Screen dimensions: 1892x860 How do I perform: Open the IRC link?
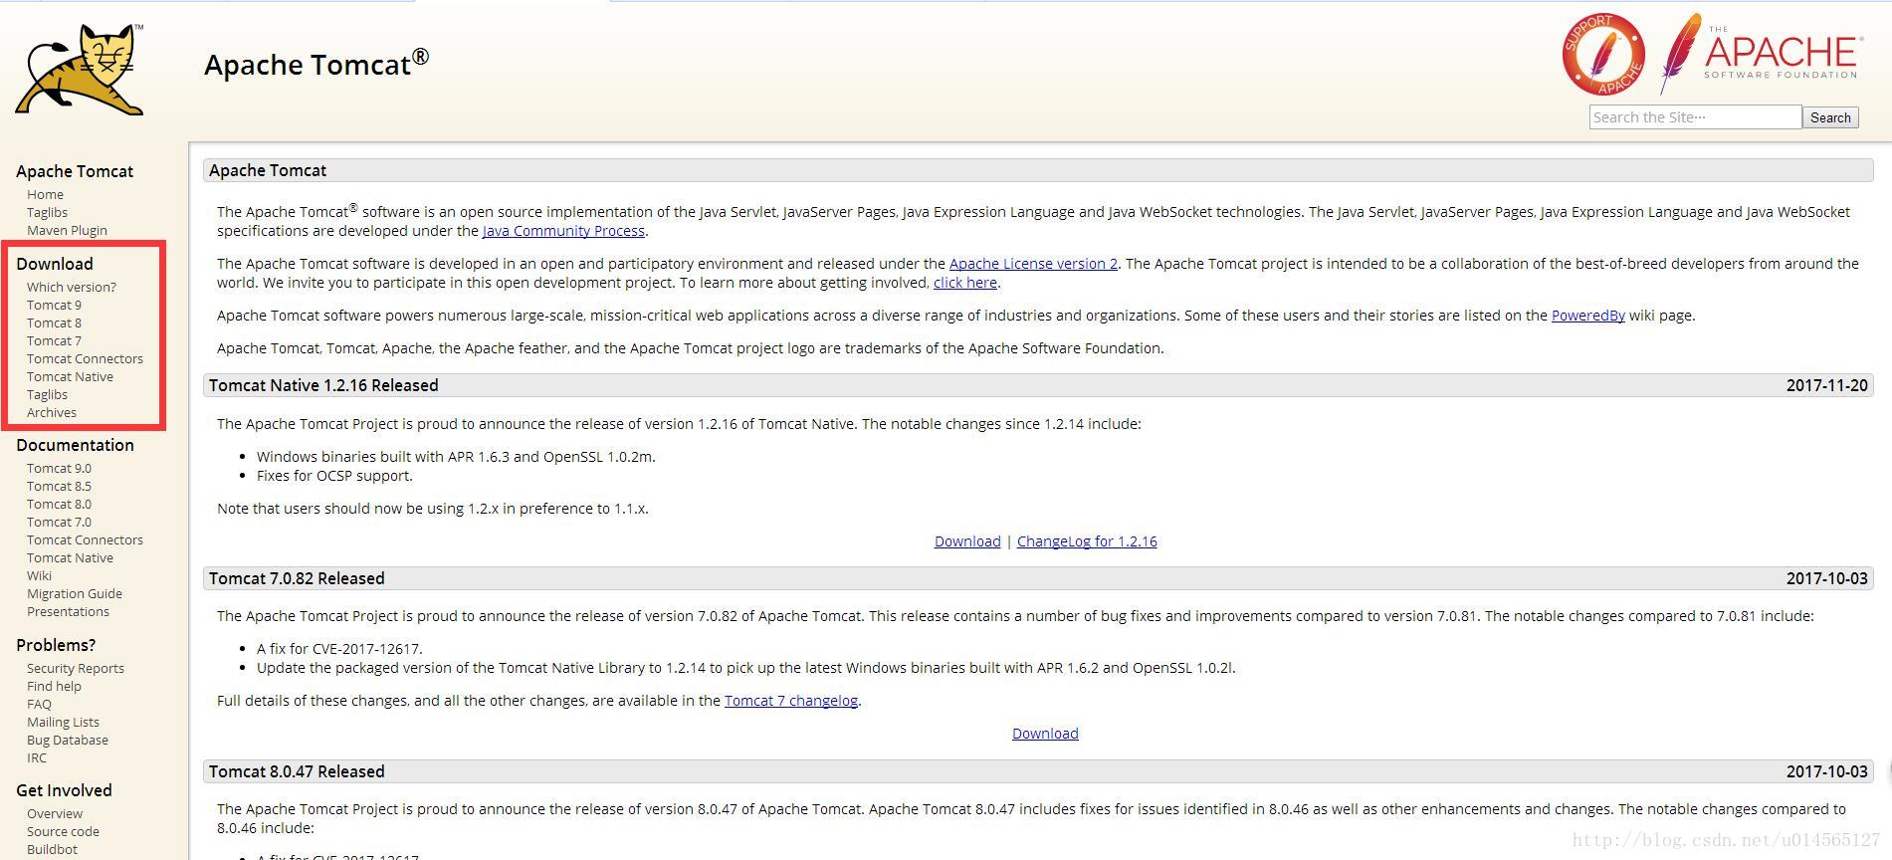coord(37,757)
